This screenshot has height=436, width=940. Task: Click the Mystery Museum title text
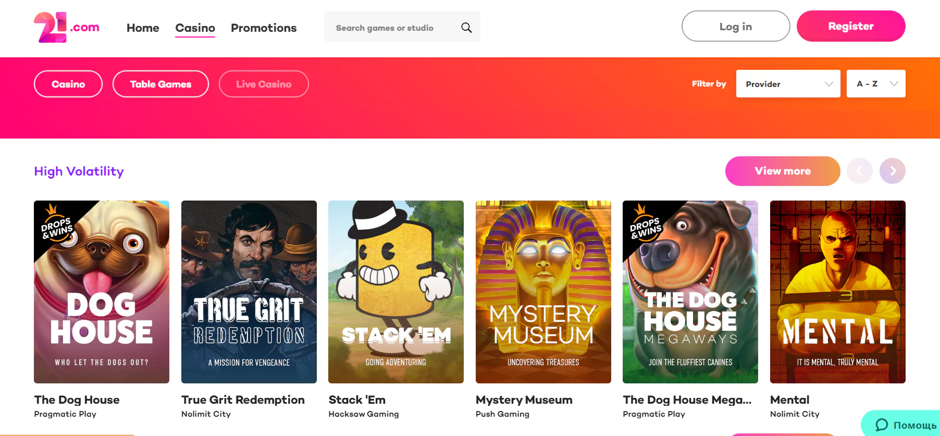(524, 400)
